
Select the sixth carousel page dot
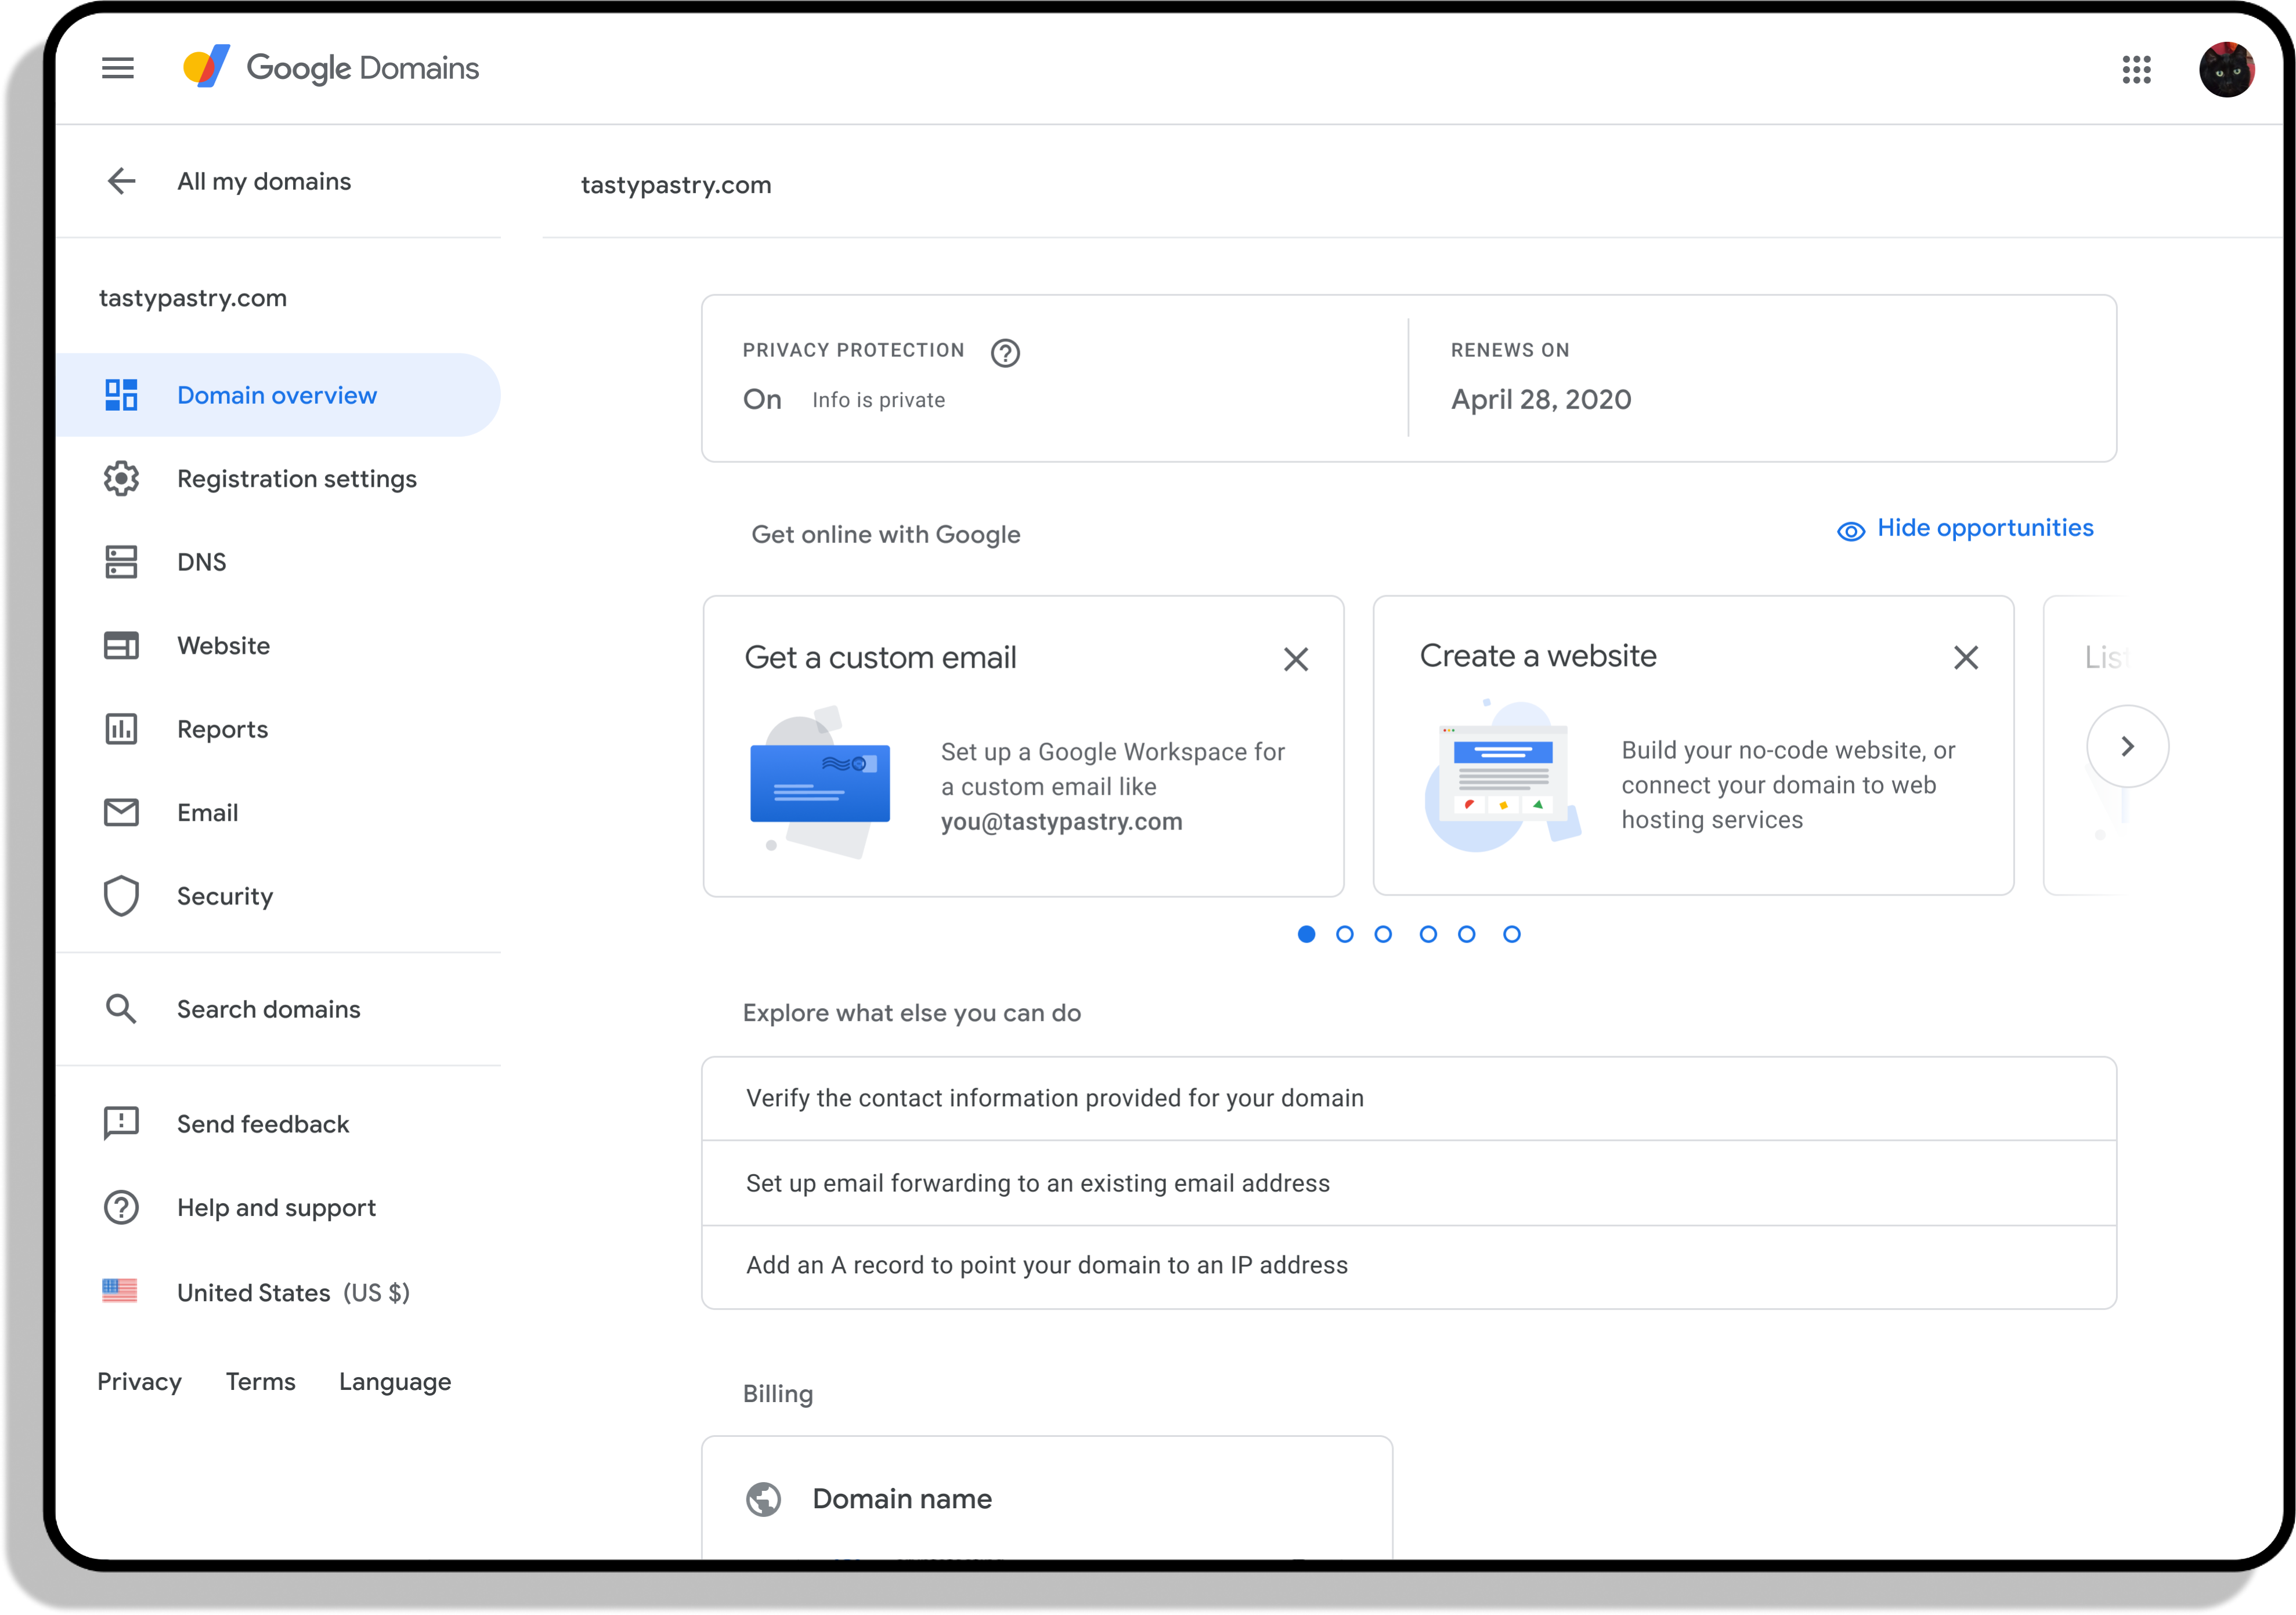(1512, 935)
